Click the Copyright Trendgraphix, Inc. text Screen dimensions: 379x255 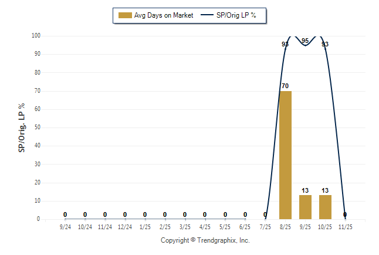(205, 240)
